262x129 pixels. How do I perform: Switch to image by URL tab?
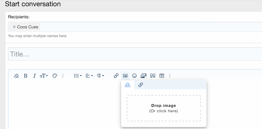click(141, 85)
